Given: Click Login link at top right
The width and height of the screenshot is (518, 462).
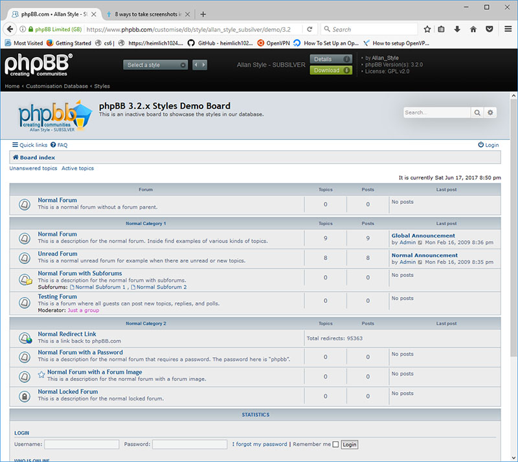Looking at the screenshot, I should point(488,145).
